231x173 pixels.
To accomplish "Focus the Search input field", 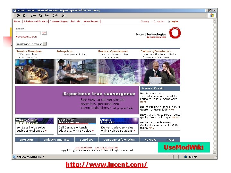I will point(28,33).
